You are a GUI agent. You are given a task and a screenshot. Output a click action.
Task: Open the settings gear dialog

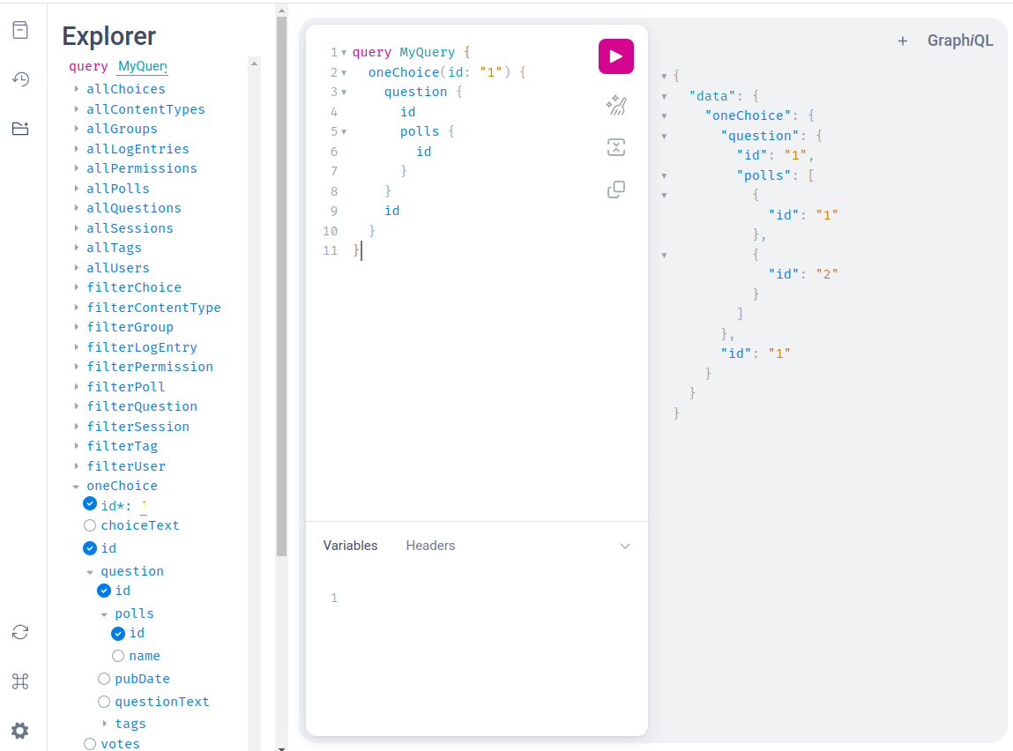coord(20,731)
